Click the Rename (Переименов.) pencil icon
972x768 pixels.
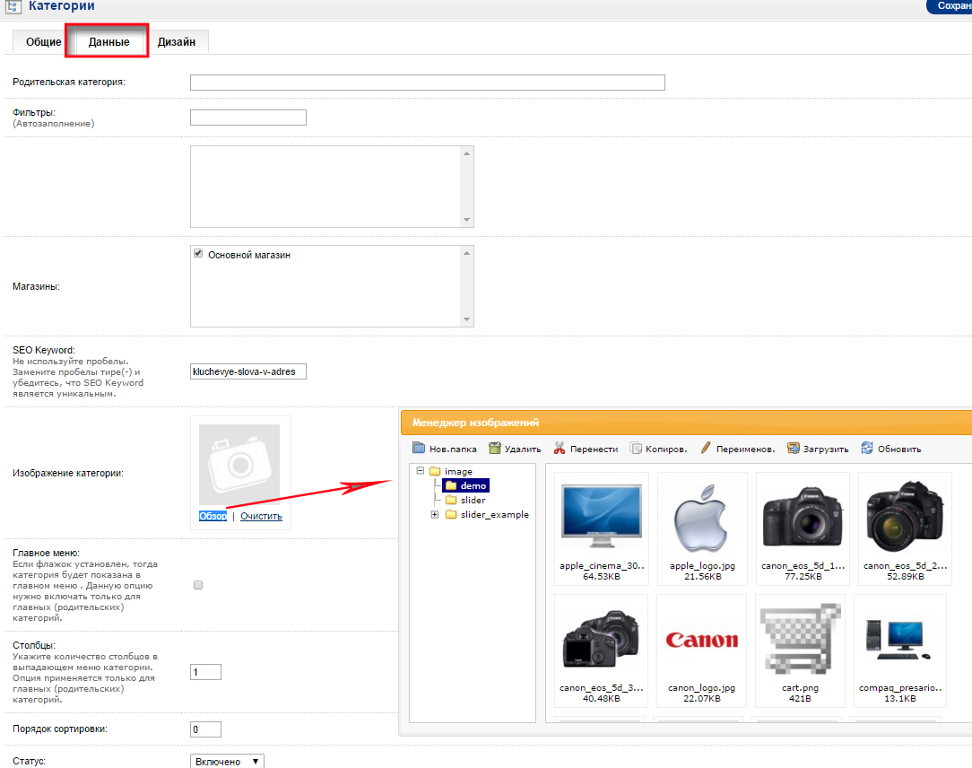(706, 449)
